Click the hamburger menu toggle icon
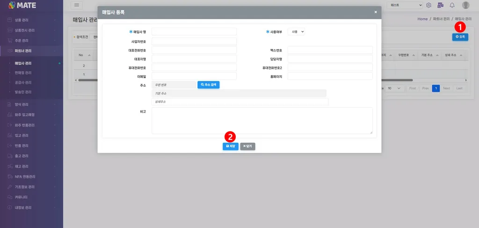This screenshot has height=228, width=479. point(77,5)
